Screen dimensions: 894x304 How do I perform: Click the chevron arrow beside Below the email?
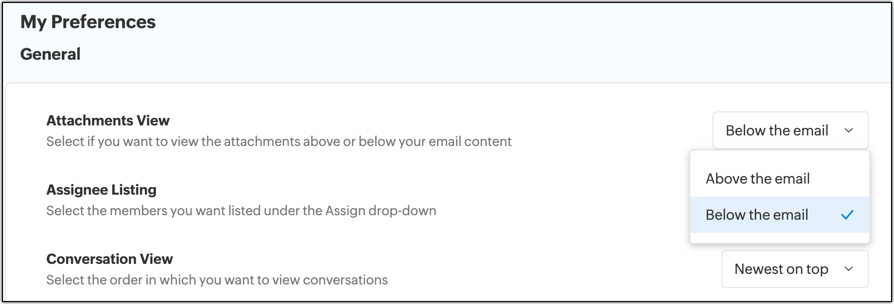[849, 130]
